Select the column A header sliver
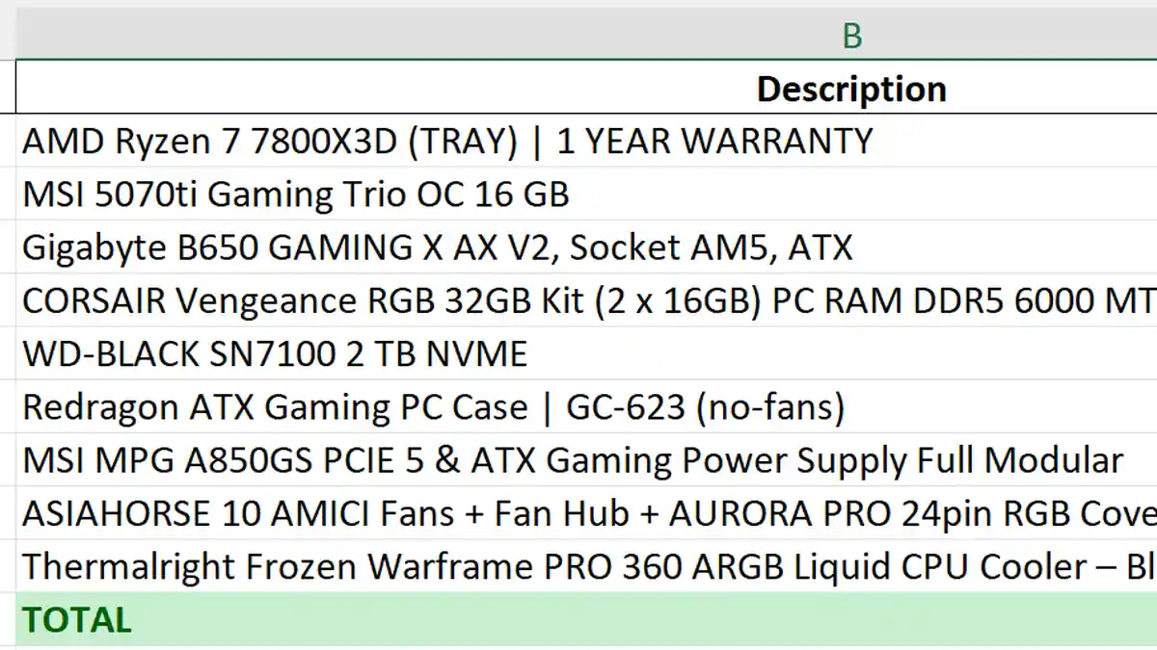Screen dimensions: 1157x650 tap(7, 36)
